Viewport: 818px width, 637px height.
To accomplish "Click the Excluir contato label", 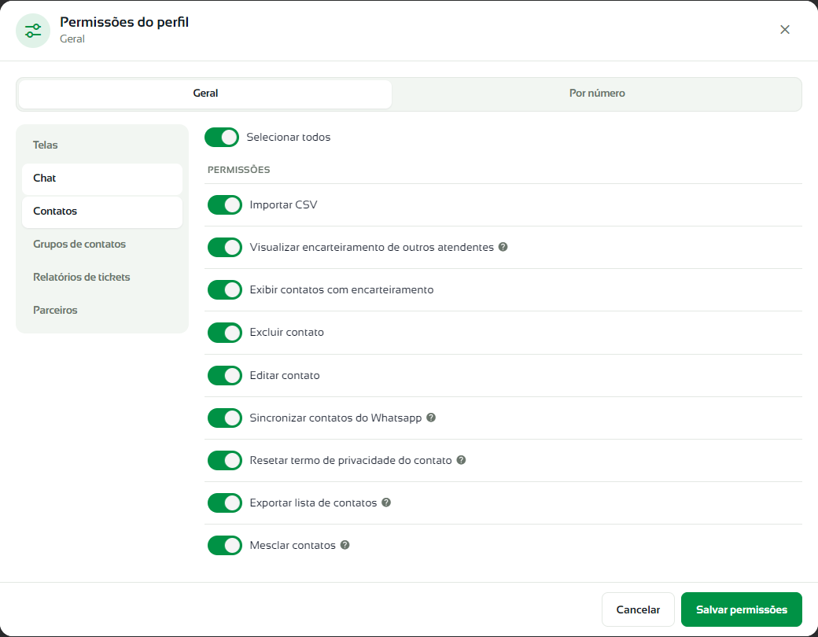I will 286,333.
